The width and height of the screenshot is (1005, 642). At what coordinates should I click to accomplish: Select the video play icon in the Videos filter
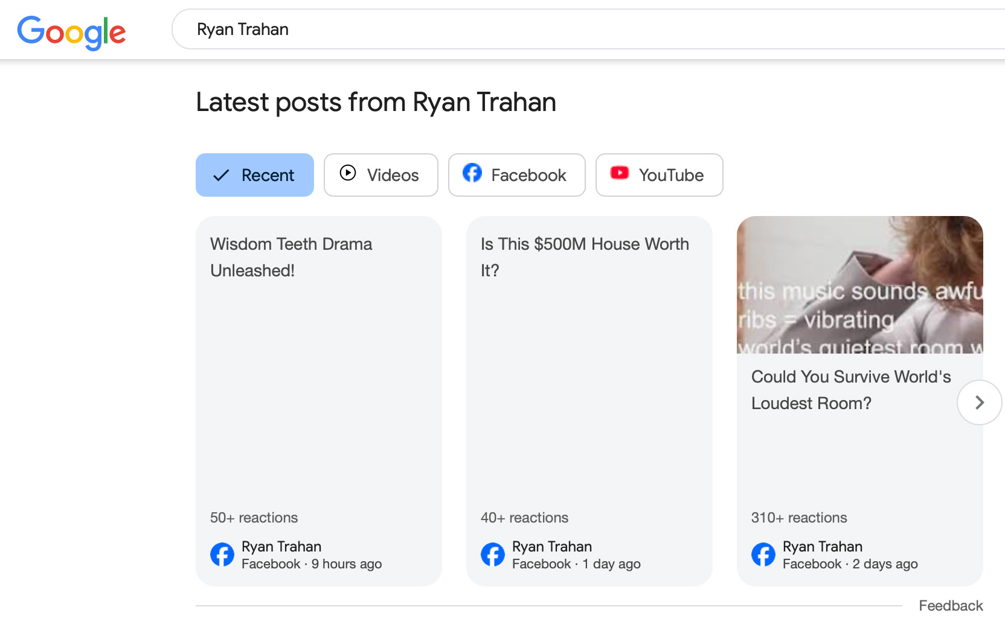(348, 174)
